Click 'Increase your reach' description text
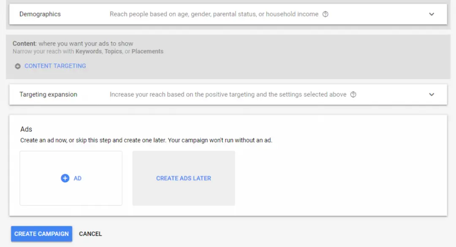Image resolution: width=456 pixels, height=247 pixels. coord(228,95)
